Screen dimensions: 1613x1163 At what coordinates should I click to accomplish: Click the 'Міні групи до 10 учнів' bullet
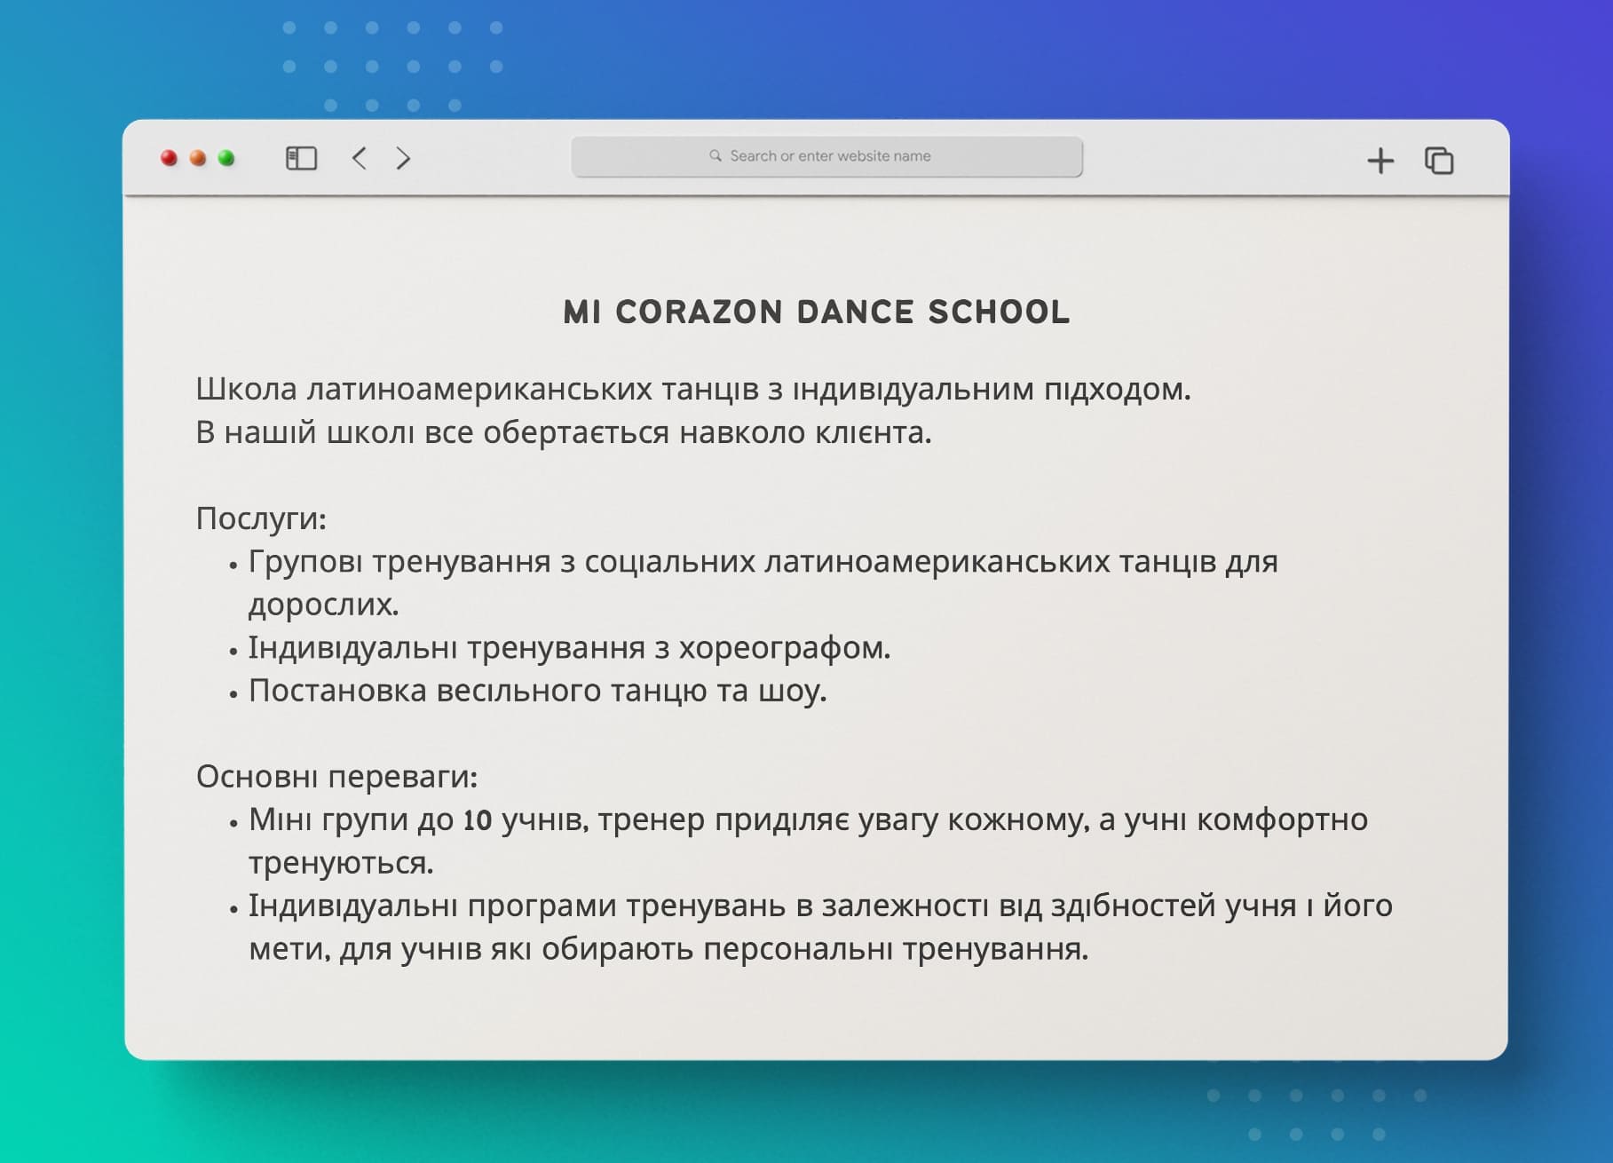(x=807, y=820)
